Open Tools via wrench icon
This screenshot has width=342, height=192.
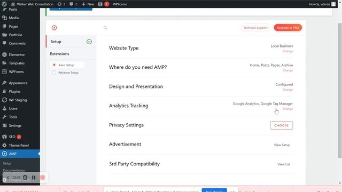point(4,117)
